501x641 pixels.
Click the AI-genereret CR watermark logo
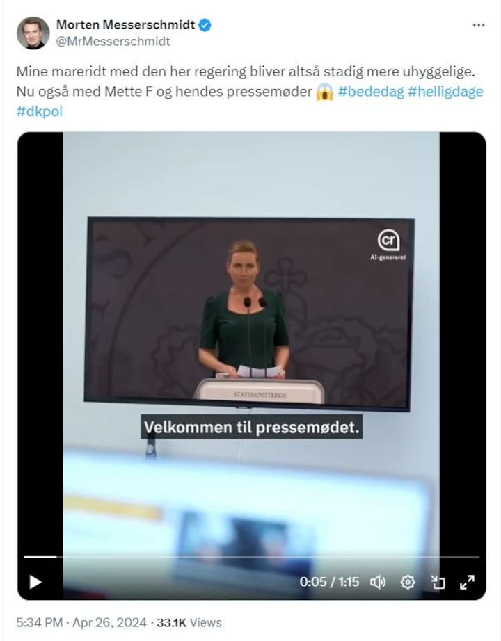point(388,245)
